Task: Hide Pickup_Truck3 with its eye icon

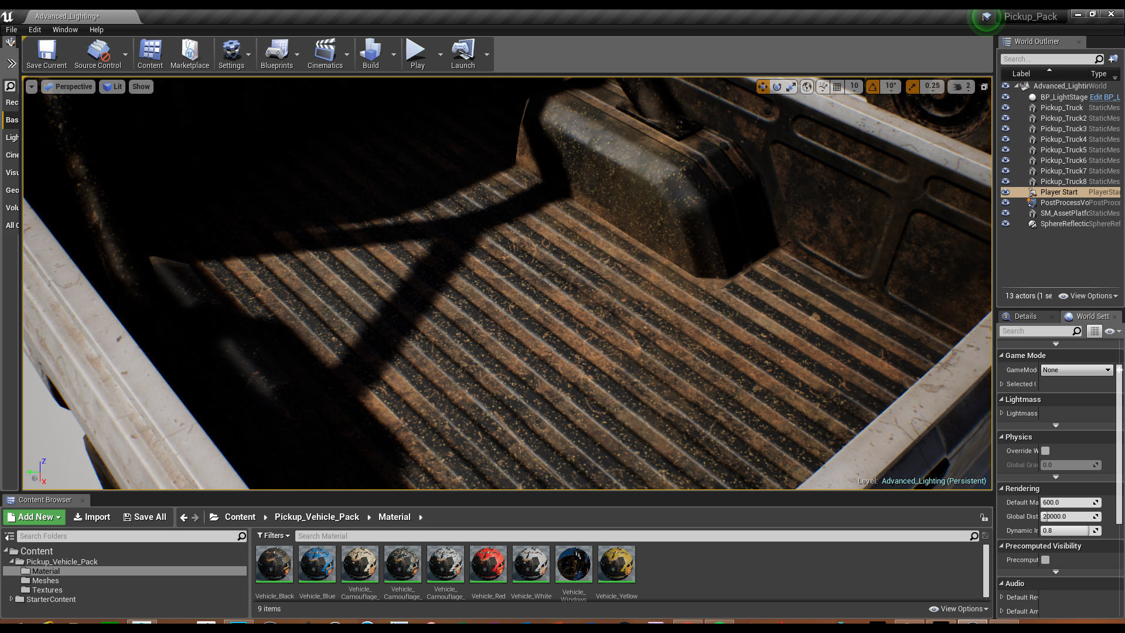Action: click(x=1005, y=129)
